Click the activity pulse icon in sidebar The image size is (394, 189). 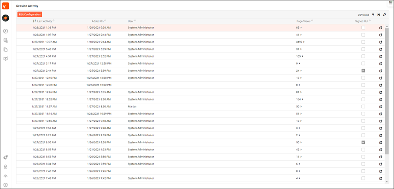click(6, 176)
